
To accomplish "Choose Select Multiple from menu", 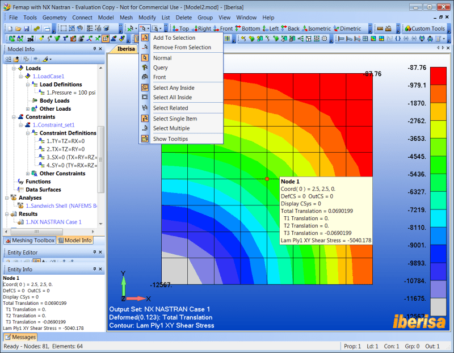I will click(x=181, y=128).
